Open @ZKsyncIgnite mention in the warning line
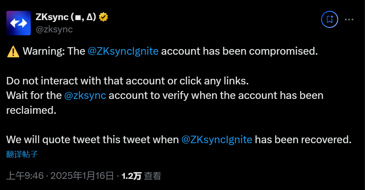This screenshot has width=365, height=190. point(123,51)
